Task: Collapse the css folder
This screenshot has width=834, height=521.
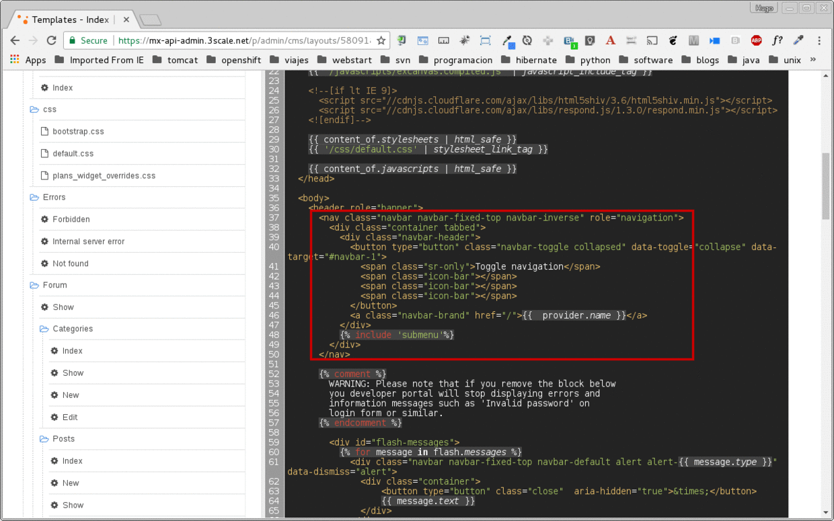Action: [x=34, y=109]
